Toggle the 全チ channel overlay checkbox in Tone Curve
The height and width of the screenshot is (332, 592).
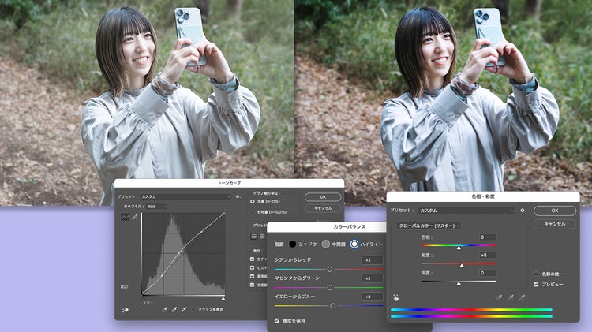[x=253, y=259]
